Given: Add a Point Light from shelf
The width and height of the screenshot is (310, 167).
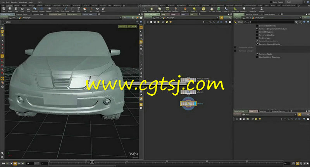Looking at the screenshot, I should tap(152, 9).
